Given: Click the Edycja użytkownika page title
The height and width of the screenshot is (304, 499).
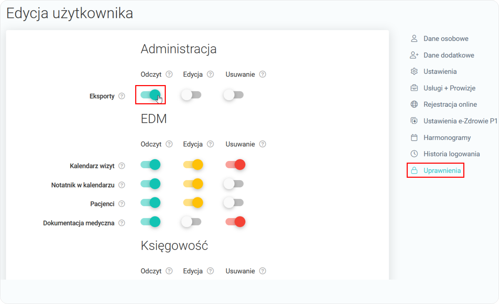Looking at the screenshot, I should (x=70, y=13).
